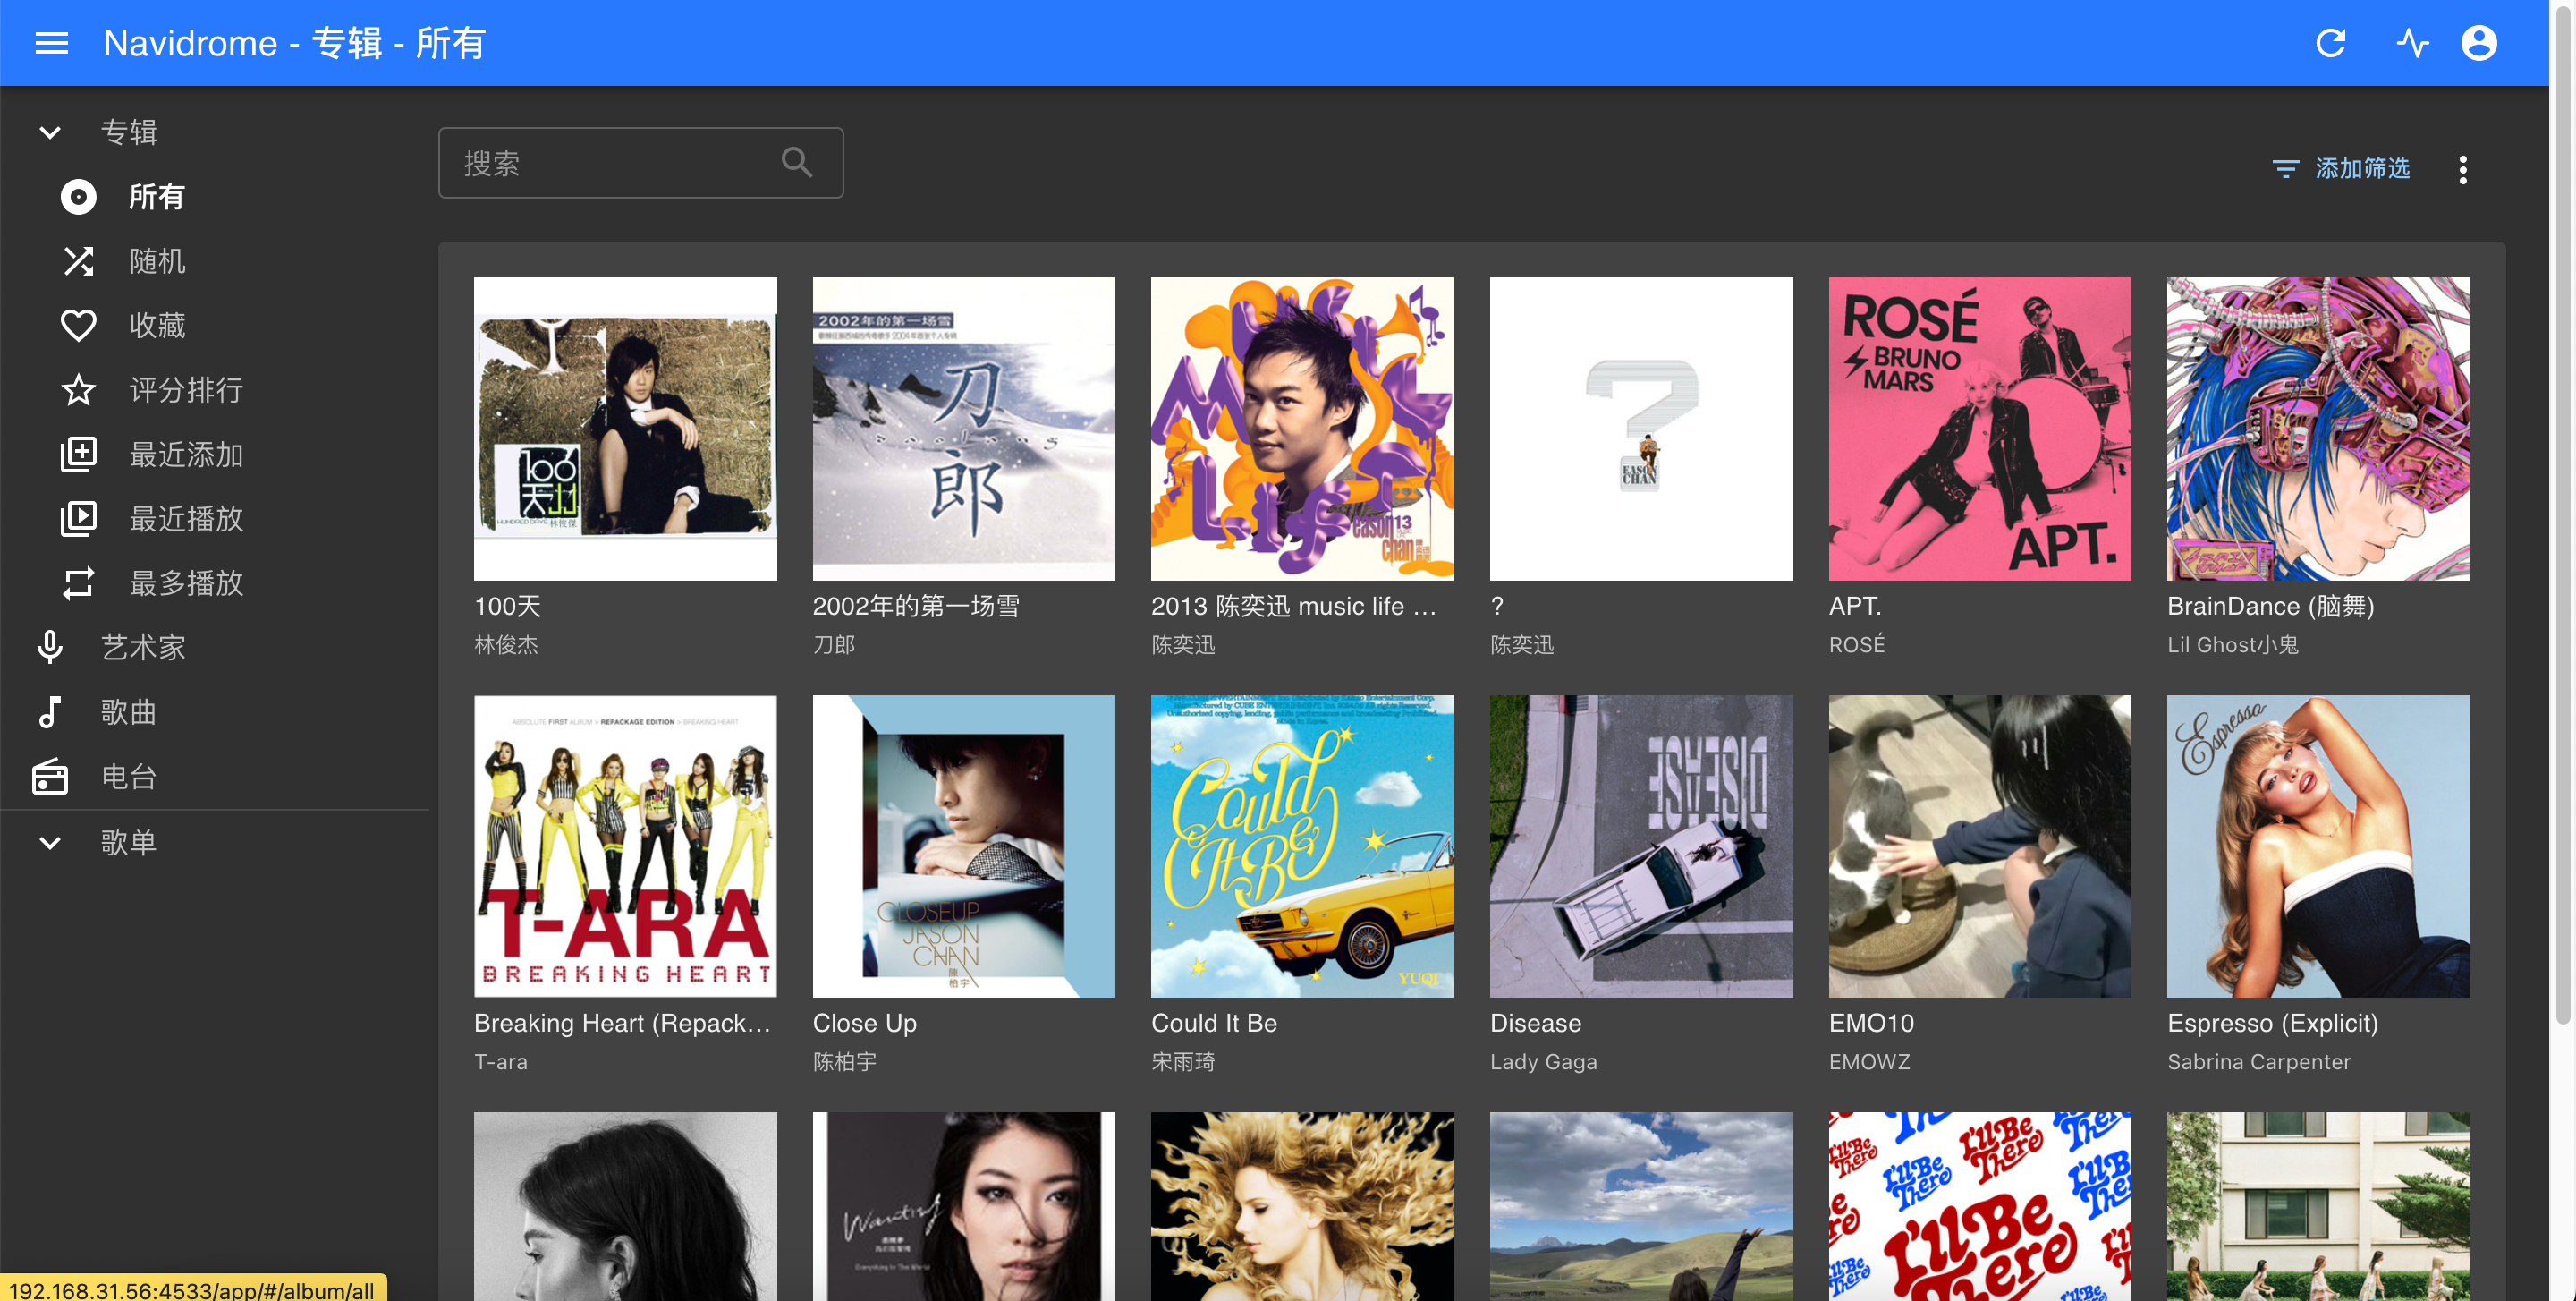
Task: Open the APT. album cover
Action: click(x=1979, y=429)
